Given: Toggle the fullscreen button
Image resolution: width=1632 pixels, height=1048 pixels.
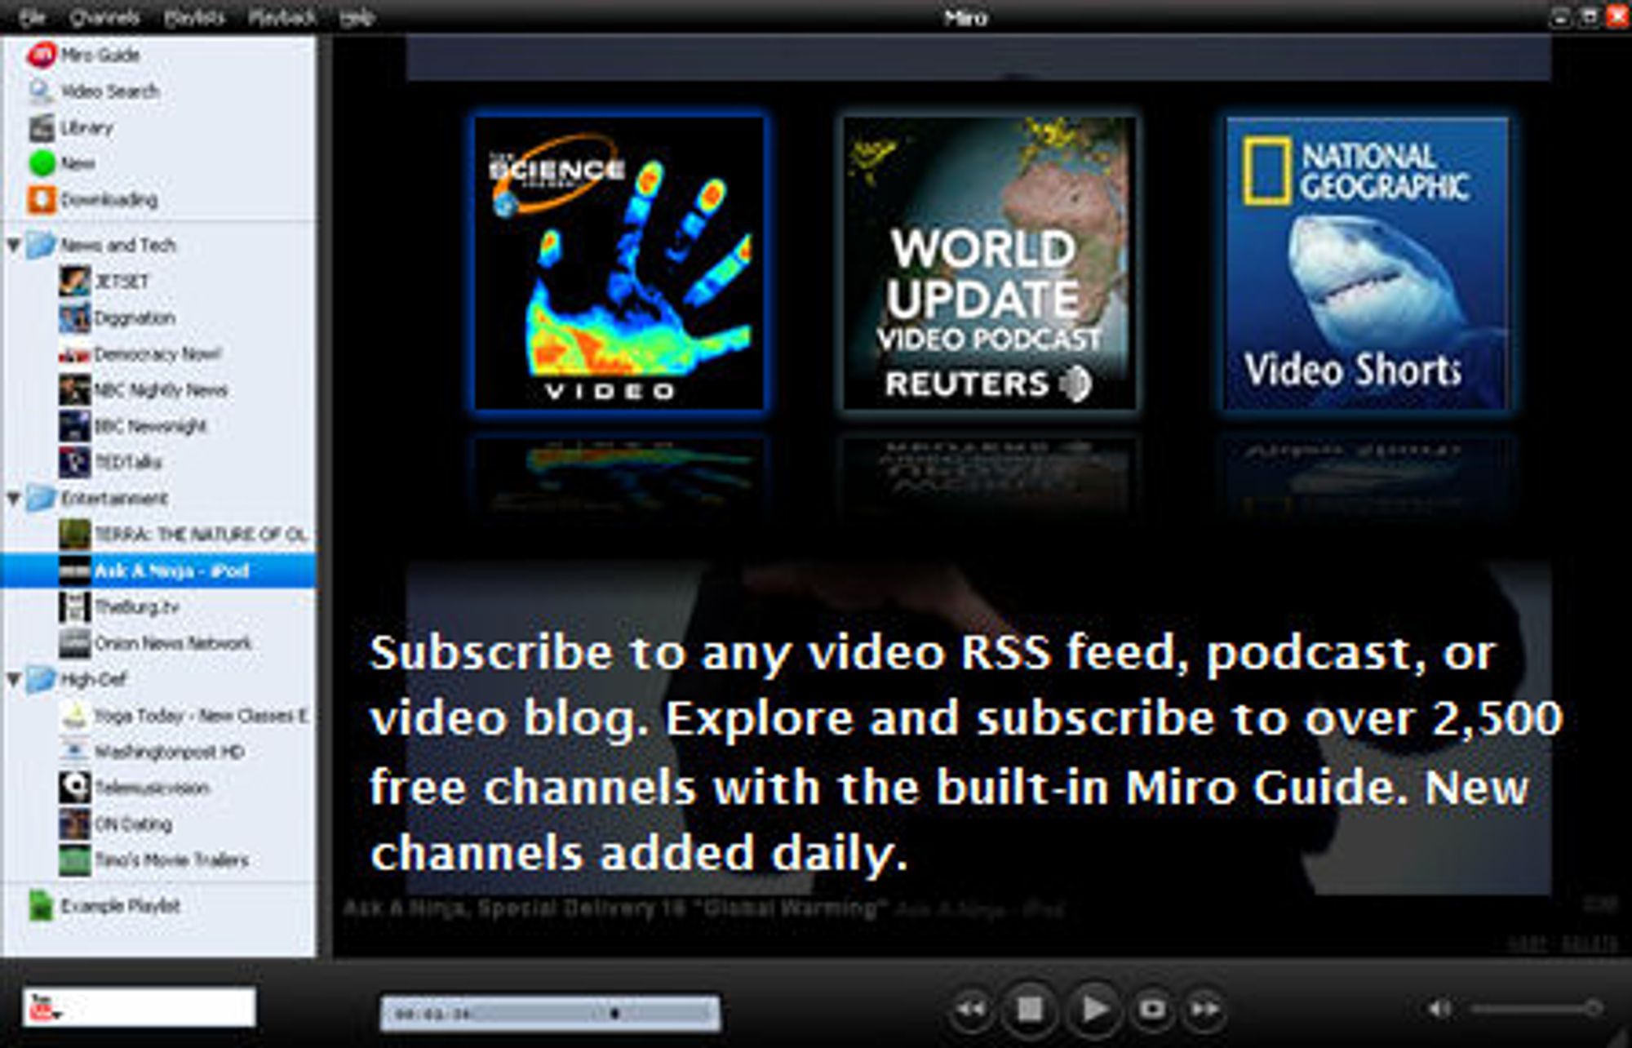Looking at the screenshot, I should (x=1151, y=1010).
